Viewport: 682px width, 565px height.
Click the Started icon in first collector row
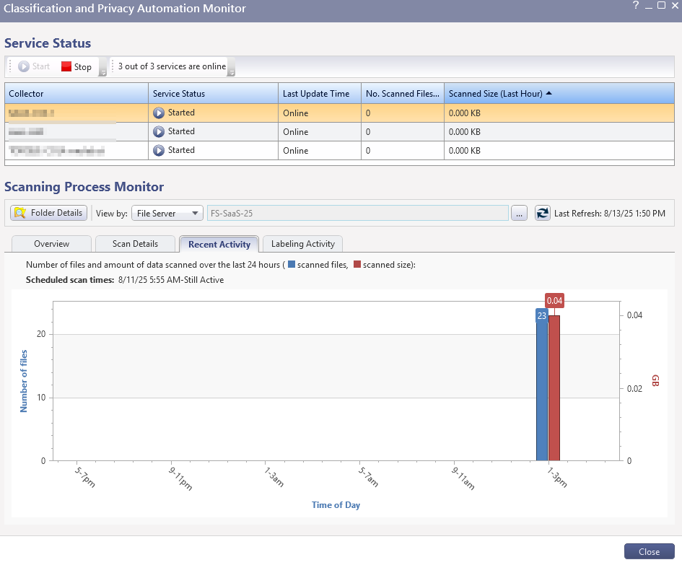click(x=159, y=113)
